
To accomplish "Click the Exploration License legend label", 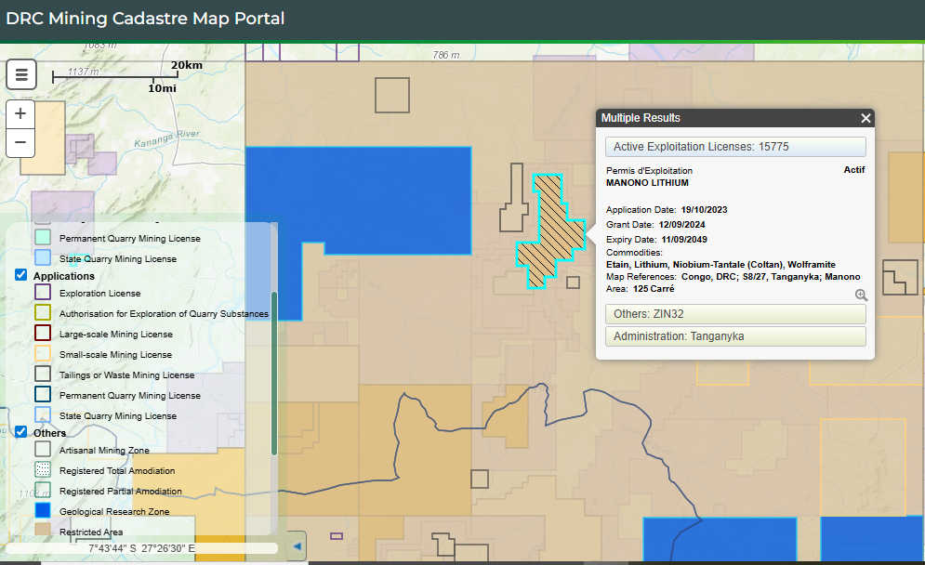I will [x=99, y=293].
